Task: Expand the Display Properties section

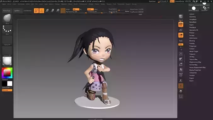Action: 195,70
